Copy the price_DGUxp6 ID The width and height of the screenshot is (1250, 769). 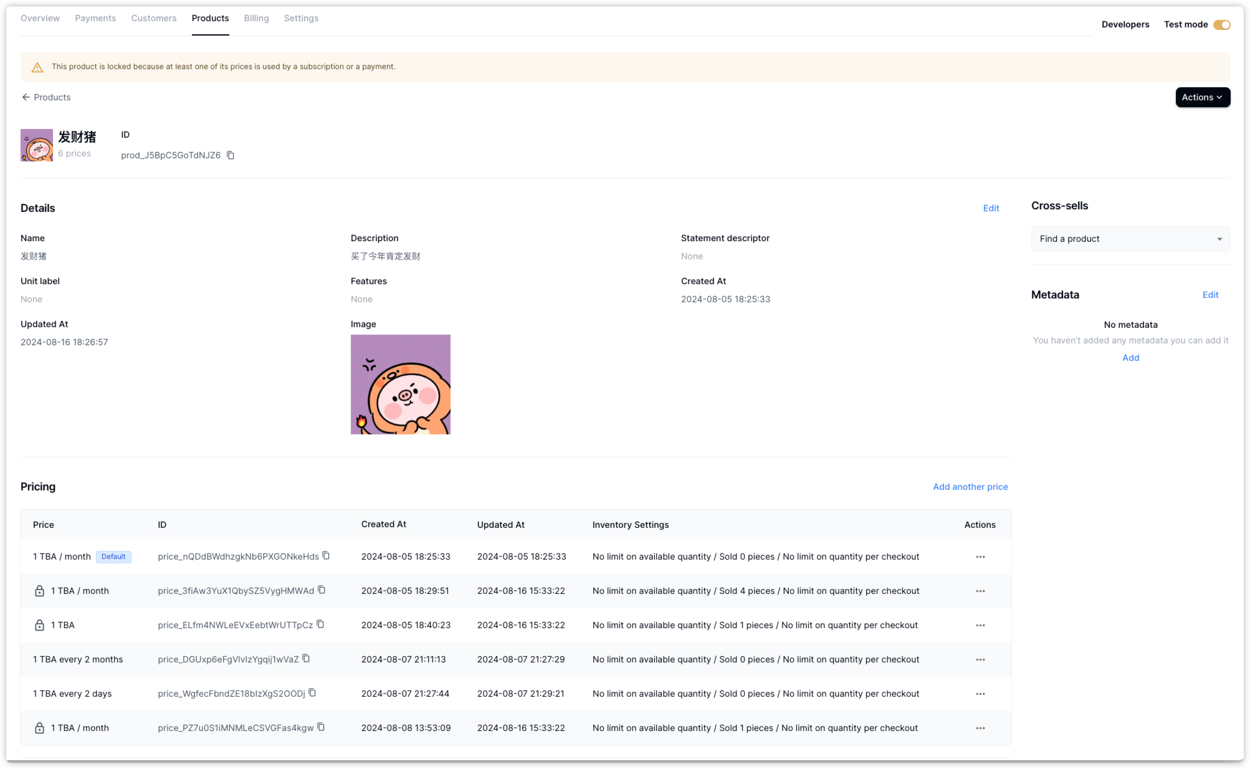(x=306, y=659)
